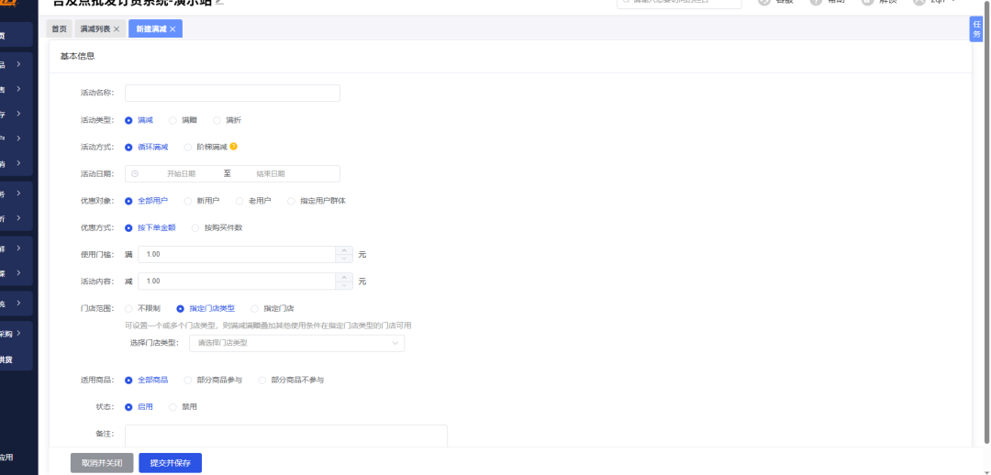Click the 可设置一个或多个门店类型 hint text
This screenshot has width=991, height=475.
pyautogui.click(x=268, y=326)
